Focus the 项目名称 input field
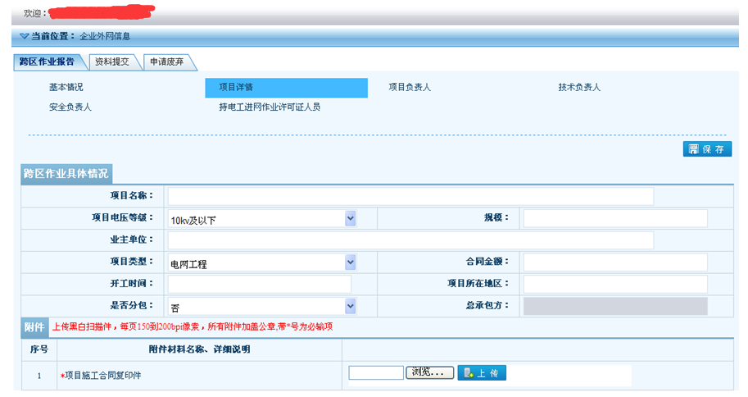 410,196
